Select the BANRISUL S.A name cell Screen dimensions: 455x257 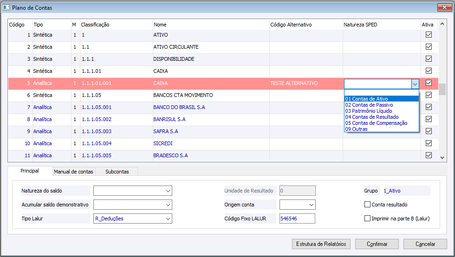[x=211, y=119]
